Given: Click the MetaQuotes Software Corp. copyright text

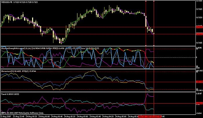Looking at the screenshot, I should [x=22, y=113].
